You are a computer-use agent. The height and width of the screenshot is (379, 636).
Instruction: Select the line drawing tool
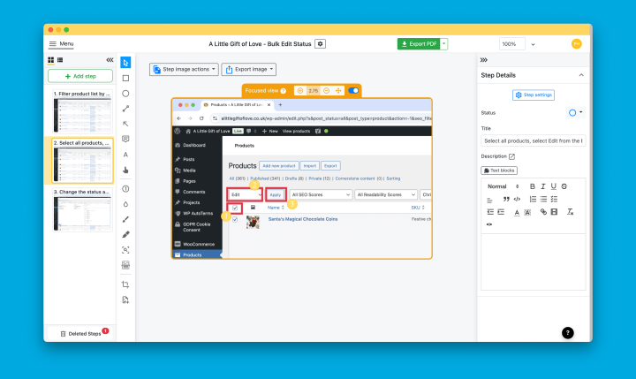pos(125,109)
